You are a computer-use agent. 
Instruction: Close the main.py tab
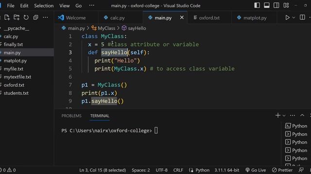182,17
